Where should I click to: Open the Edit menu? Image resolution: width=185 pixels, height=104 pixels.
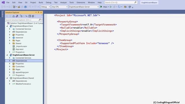point(14,2)
